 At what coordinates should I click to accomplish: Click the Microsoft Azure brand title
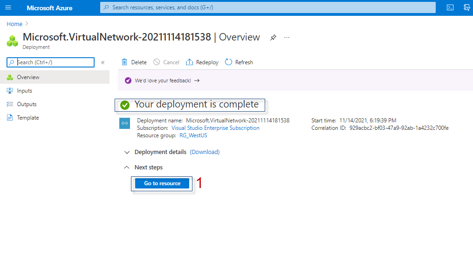point(49,8)
